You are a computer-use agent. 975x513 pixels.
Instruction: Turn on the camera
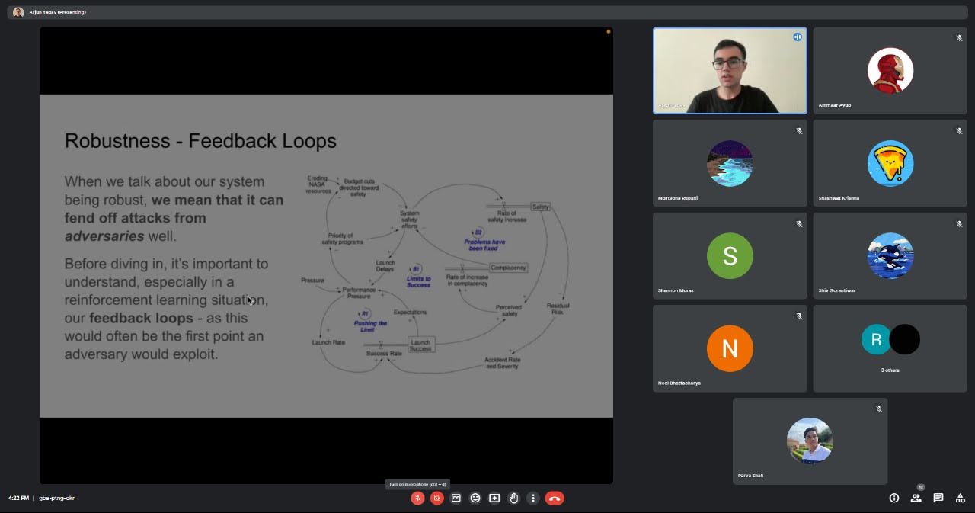pyautogui.click(x=436, y=498)
